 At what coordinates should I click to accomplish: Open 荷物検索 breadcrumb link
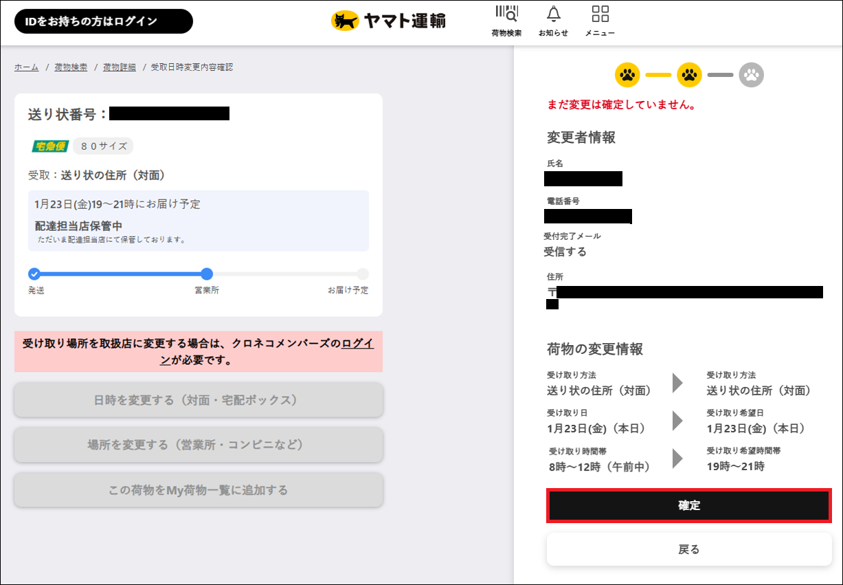71,67
